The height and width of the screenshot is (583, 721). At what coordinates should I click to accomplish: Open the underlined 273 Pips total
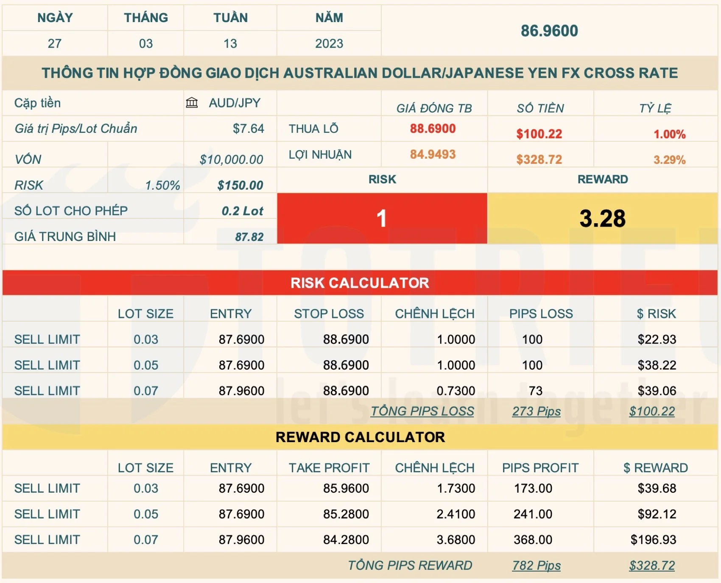[536, 411]
